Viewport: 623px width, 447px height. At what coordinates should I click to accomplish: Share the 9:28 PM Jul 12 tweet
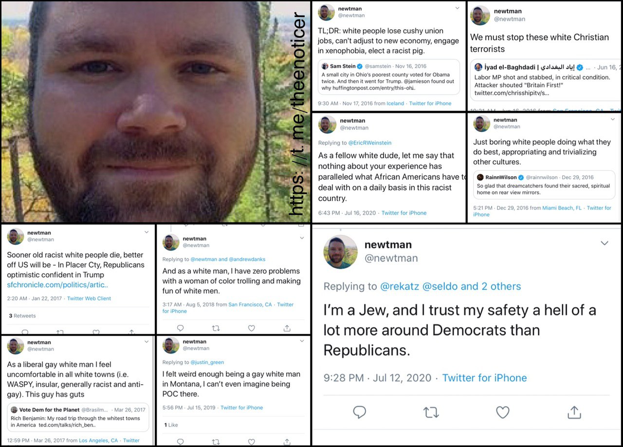coord(574,412)
